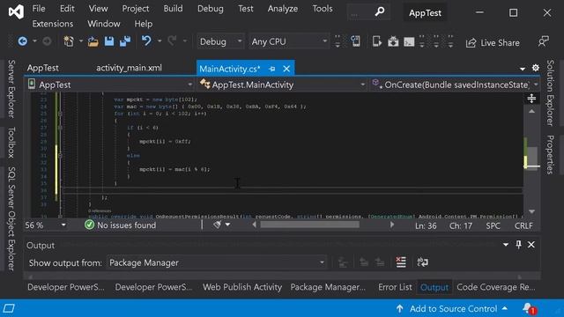This screenshot has width=564, height=317.
Task: Switch to the Code Coverage Results tab
Action: pyautogui.click(x=496, y=287)
